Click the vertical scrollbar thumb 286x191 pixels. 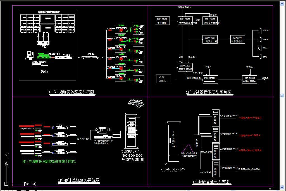(282, 96)
